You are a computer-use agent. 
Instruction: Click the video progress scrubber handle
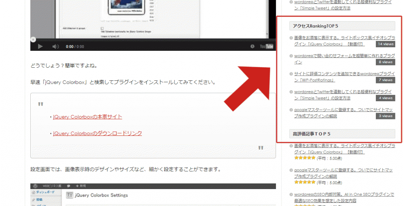[x=33, y=39]
